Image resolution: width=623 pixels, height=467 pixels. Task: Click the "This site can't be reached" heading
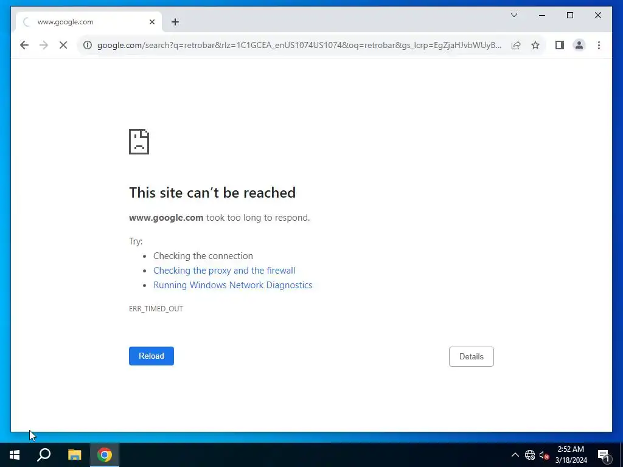point(212,193)
